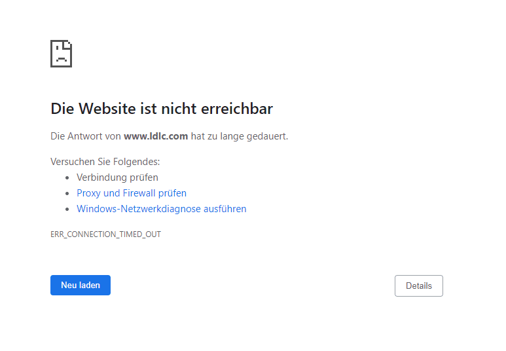
Task: Click the phrase hat zu lange gedauert
Action: pyautogui.click(x=240, y=136)
